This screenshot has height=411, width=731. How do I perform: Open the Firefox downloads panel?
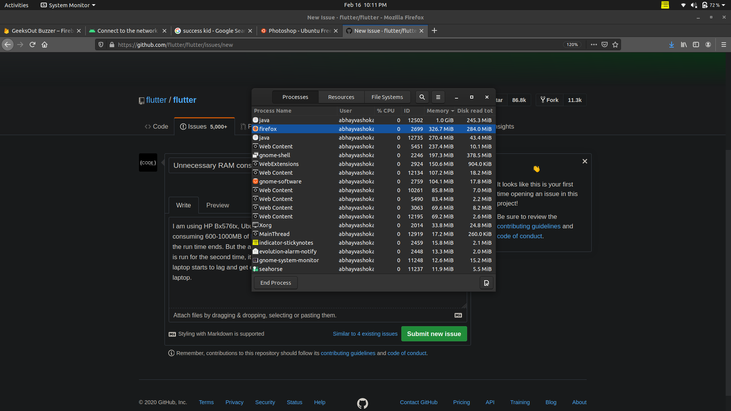click(x=671, y=45)
